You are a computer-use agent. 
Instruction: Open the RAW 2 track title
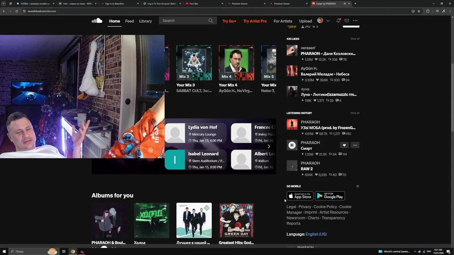tap(307, 169)
